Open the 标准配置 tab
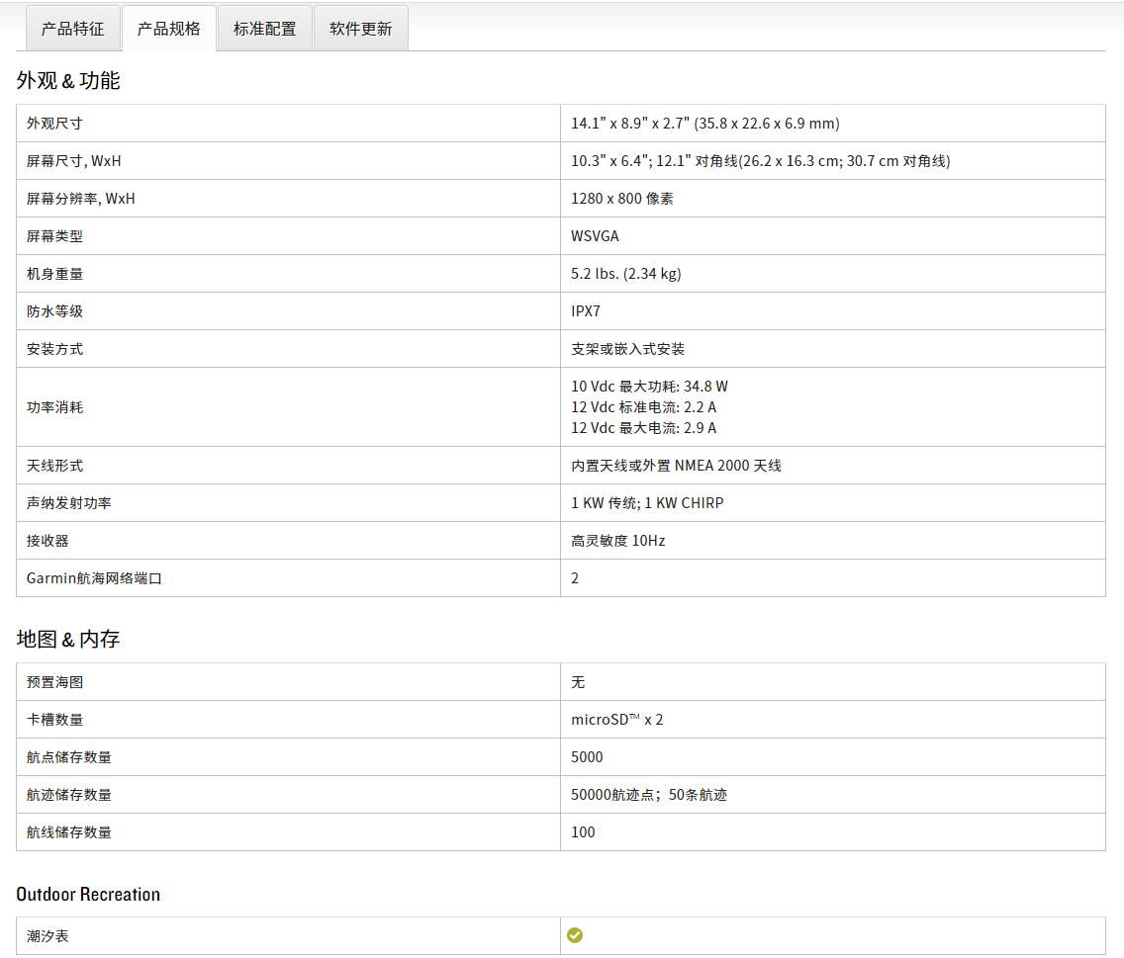Image resolution: width=1124 pixels, height=958 pixels. coord(264,29)
